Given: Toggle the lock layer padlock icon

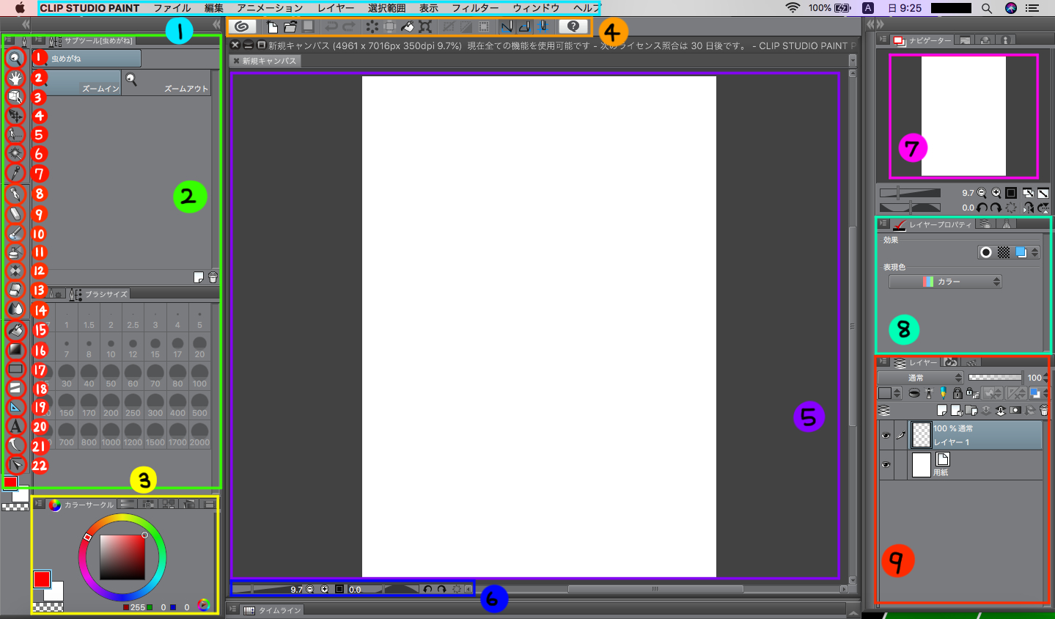Looking at the screenshot, I should [x=957, y=393].
